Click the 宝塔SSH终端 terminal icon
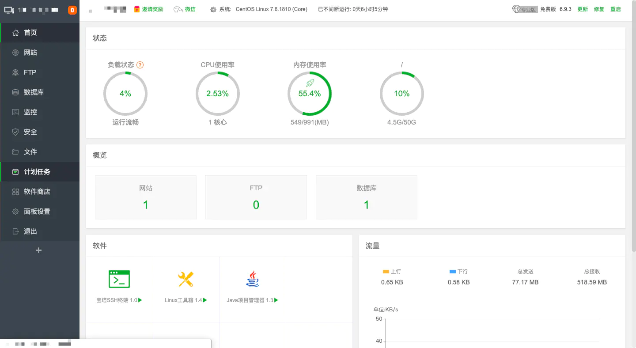 119,279
